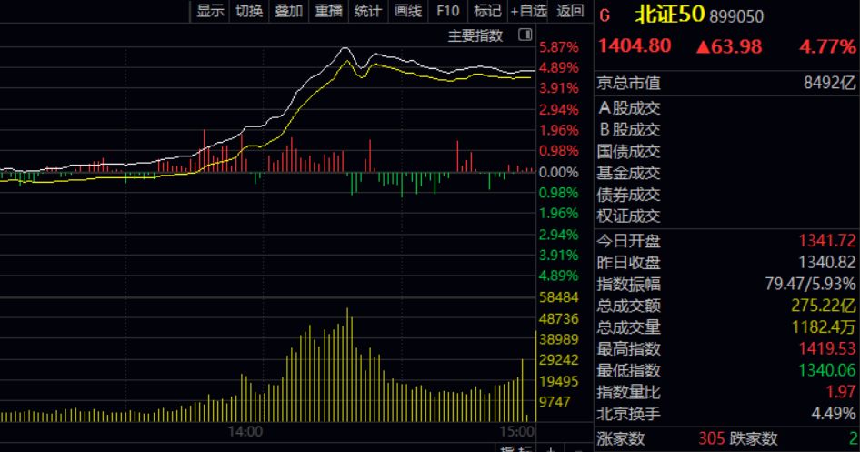Click low value 1340.06
Screen dimensions: 860x452
coord(826,371)
